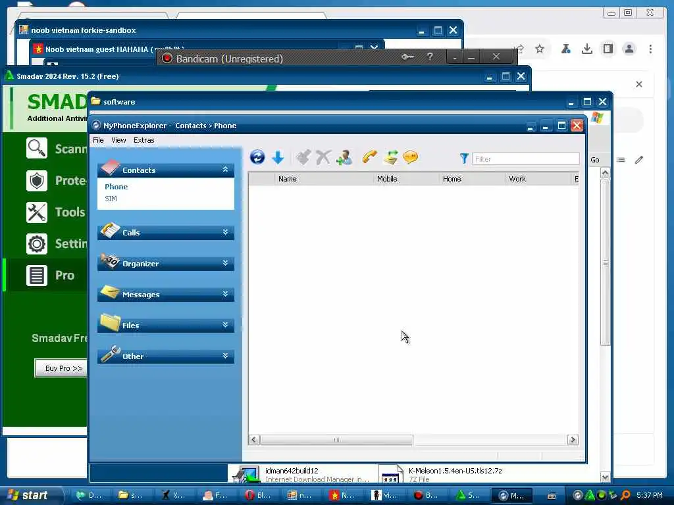Click the sync contacts icon
Viewport: 674px width, 505px height.
pos(390,158)
